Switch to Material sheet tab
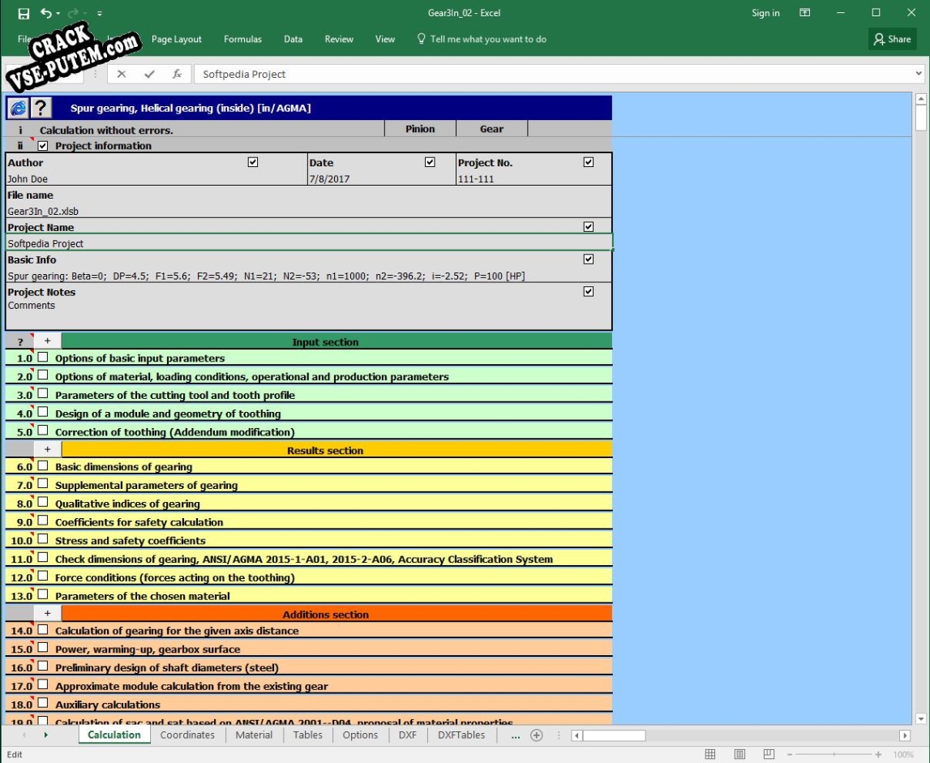The image size is (930, 763). [254, 735]
